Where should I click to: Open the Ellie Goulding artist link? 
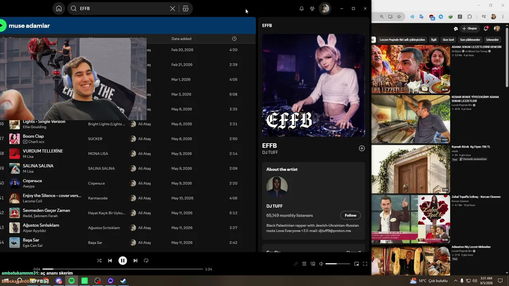(35, 127)
